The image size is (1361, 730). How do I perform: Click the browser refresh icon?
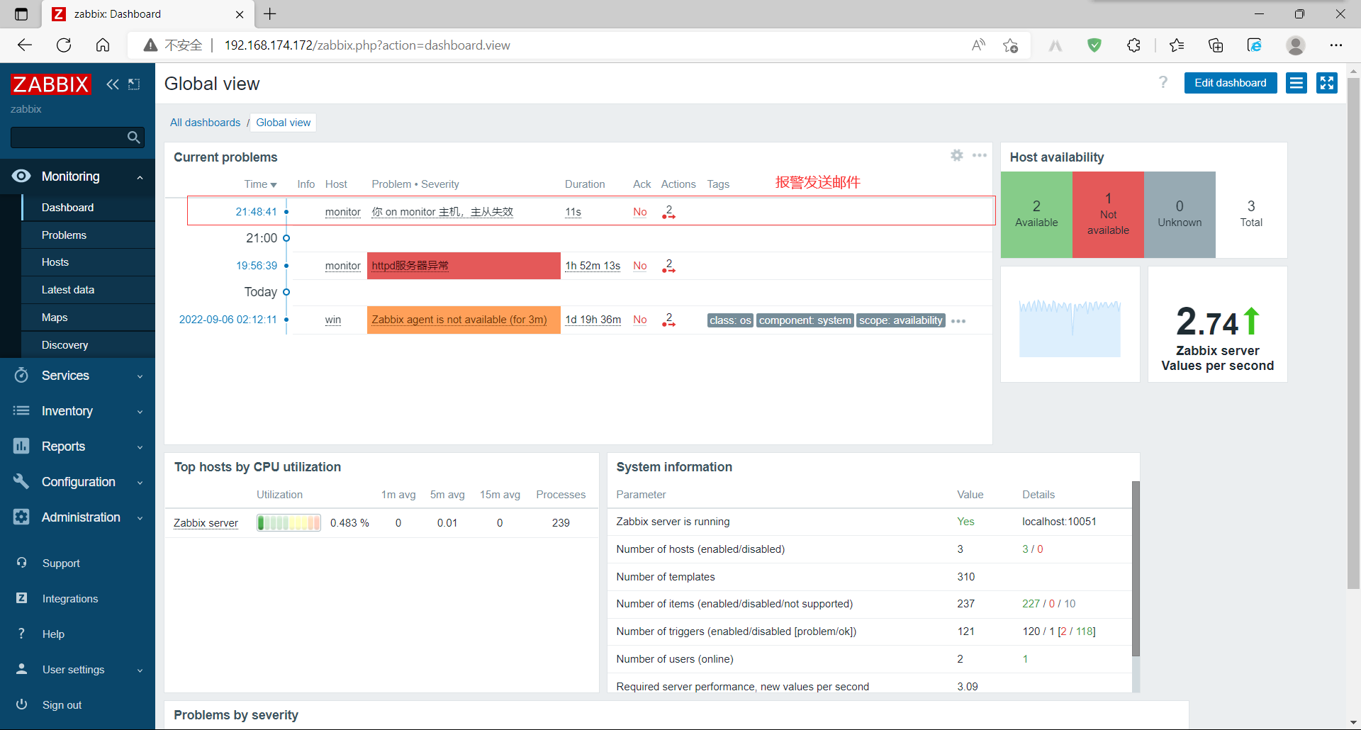click(64, 45)
